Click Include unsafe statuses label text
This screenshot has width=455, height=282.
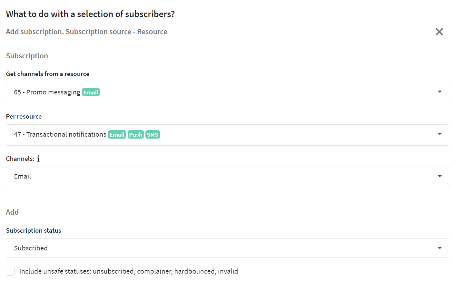[129, 271]
